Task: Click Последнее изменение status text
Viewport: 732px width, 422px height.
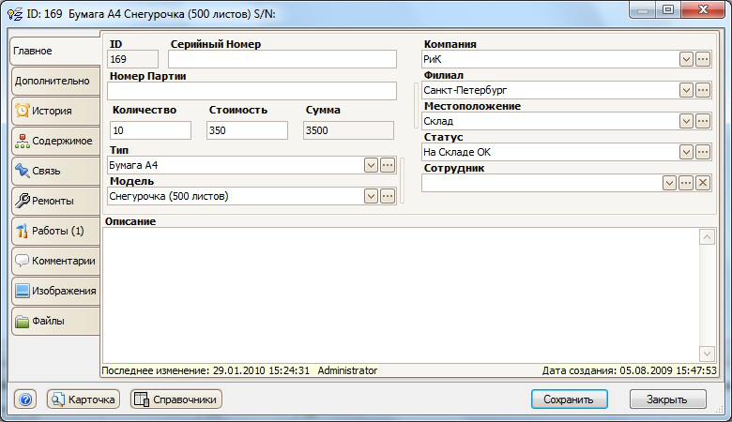Action: point(239,370)
